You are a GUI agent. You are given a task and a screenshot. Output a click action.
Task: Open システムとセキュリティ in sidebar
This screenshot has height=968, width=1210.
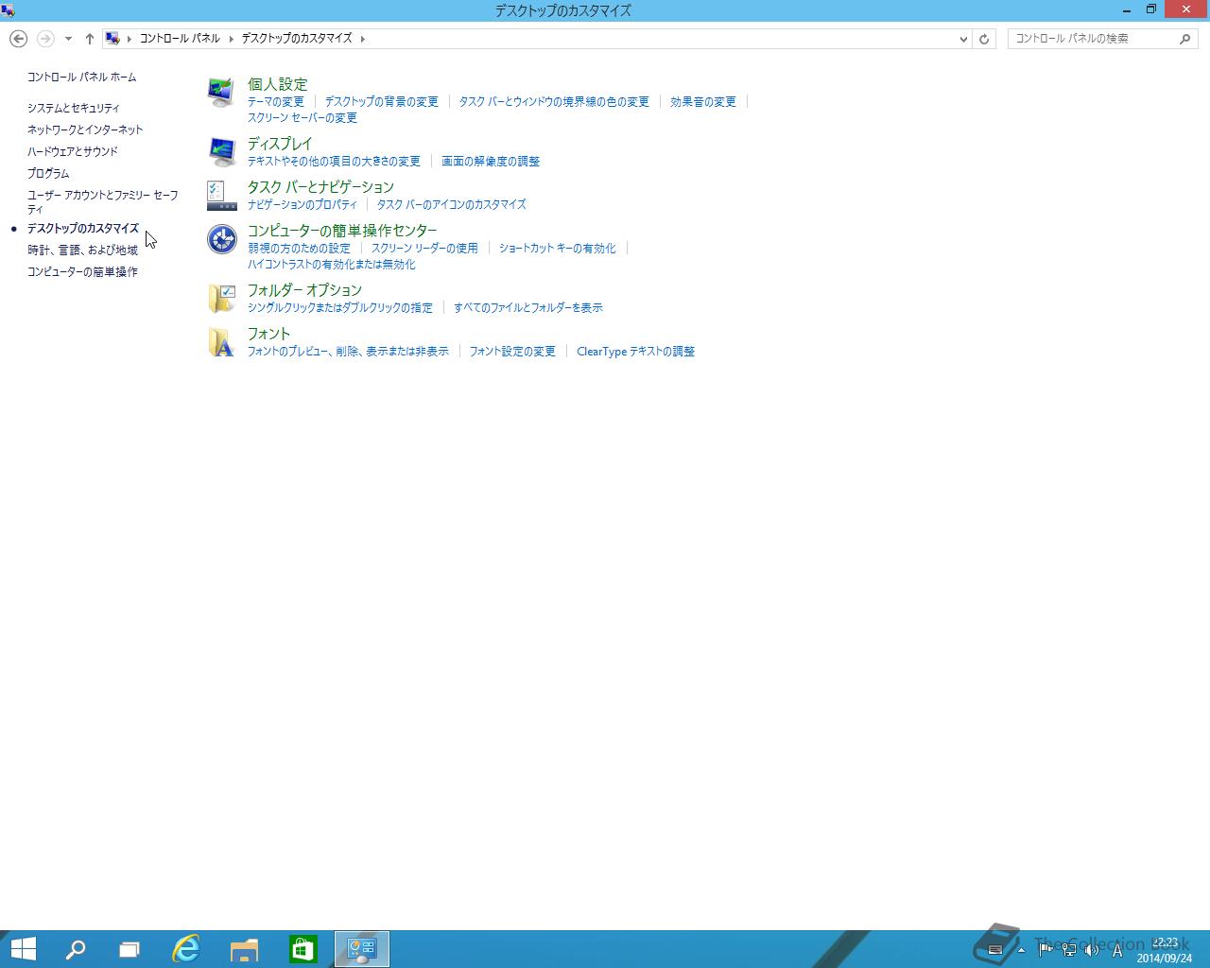point(73,109)
